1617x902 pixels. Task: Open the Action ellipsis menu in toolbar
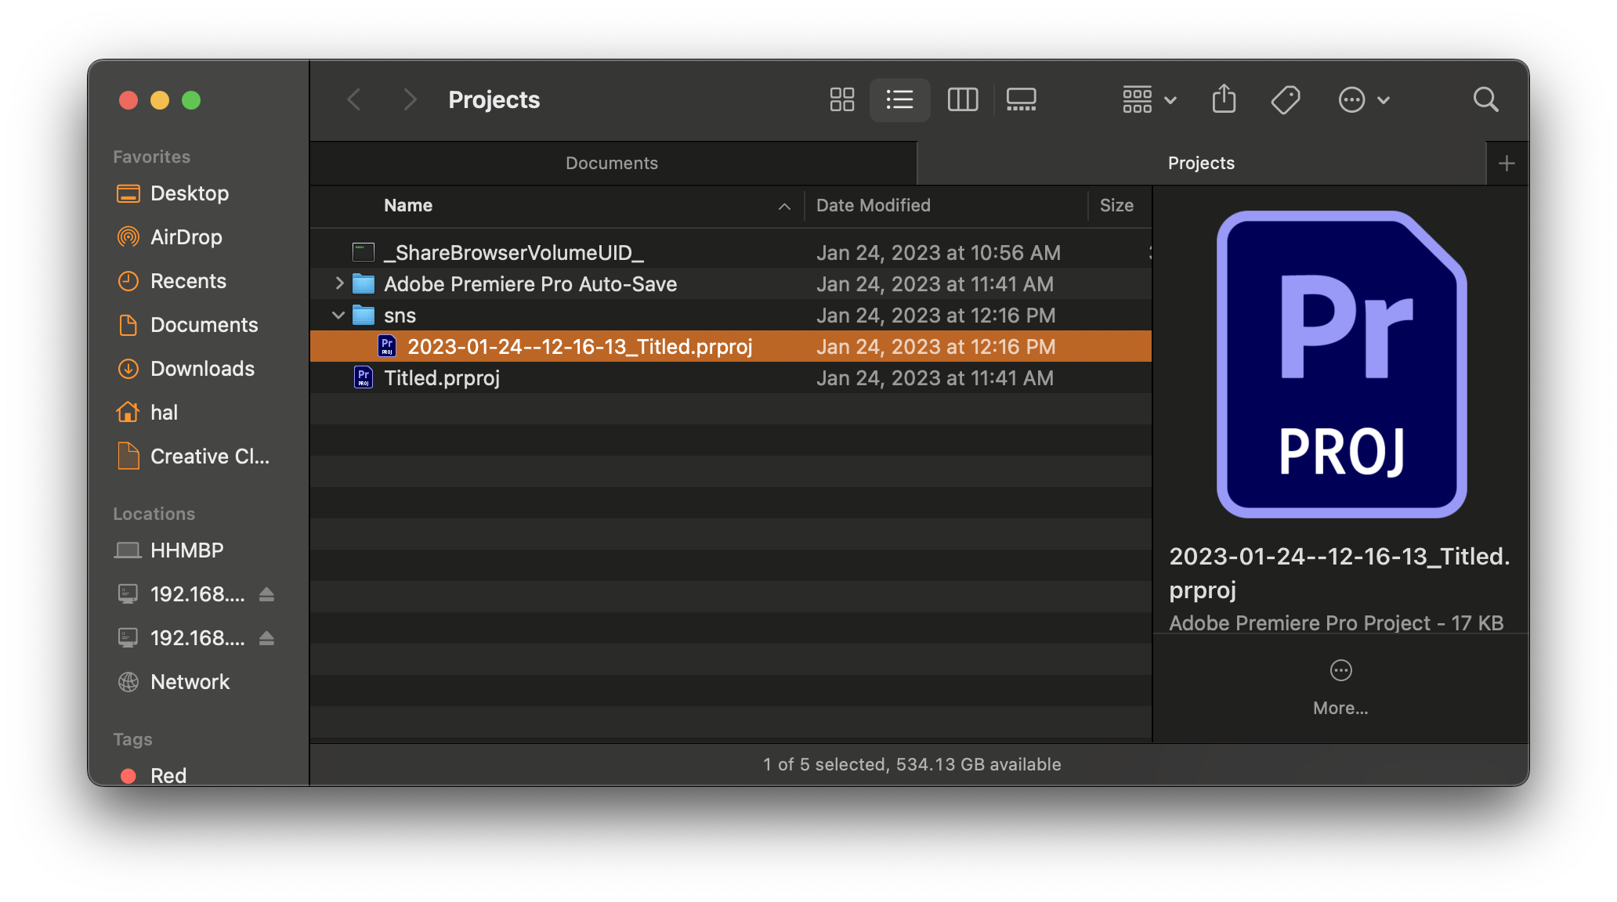(x=1363, y=99)
